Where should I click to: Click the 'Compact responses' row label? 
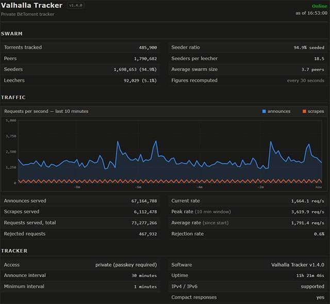(194, 297)
